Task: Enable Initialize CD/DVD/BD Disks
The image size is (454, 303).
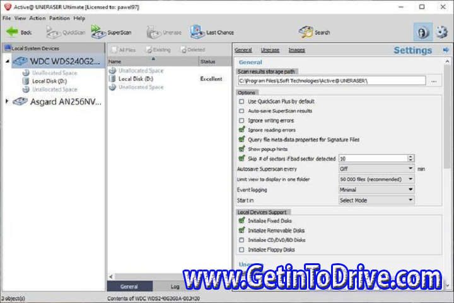Action: pos(242,240)
